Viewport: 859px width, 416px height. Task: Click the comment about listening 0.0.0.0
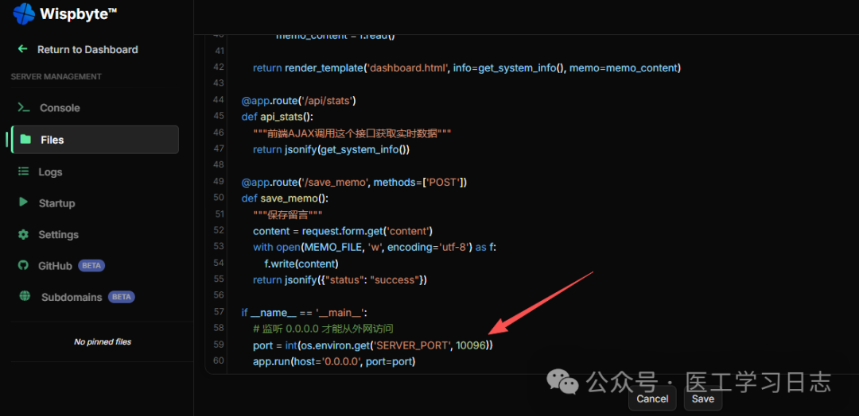[323, 329]
